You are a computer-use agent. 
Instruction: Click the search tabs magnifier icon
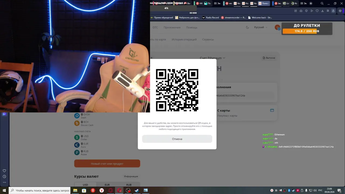(x=322, y=4)
